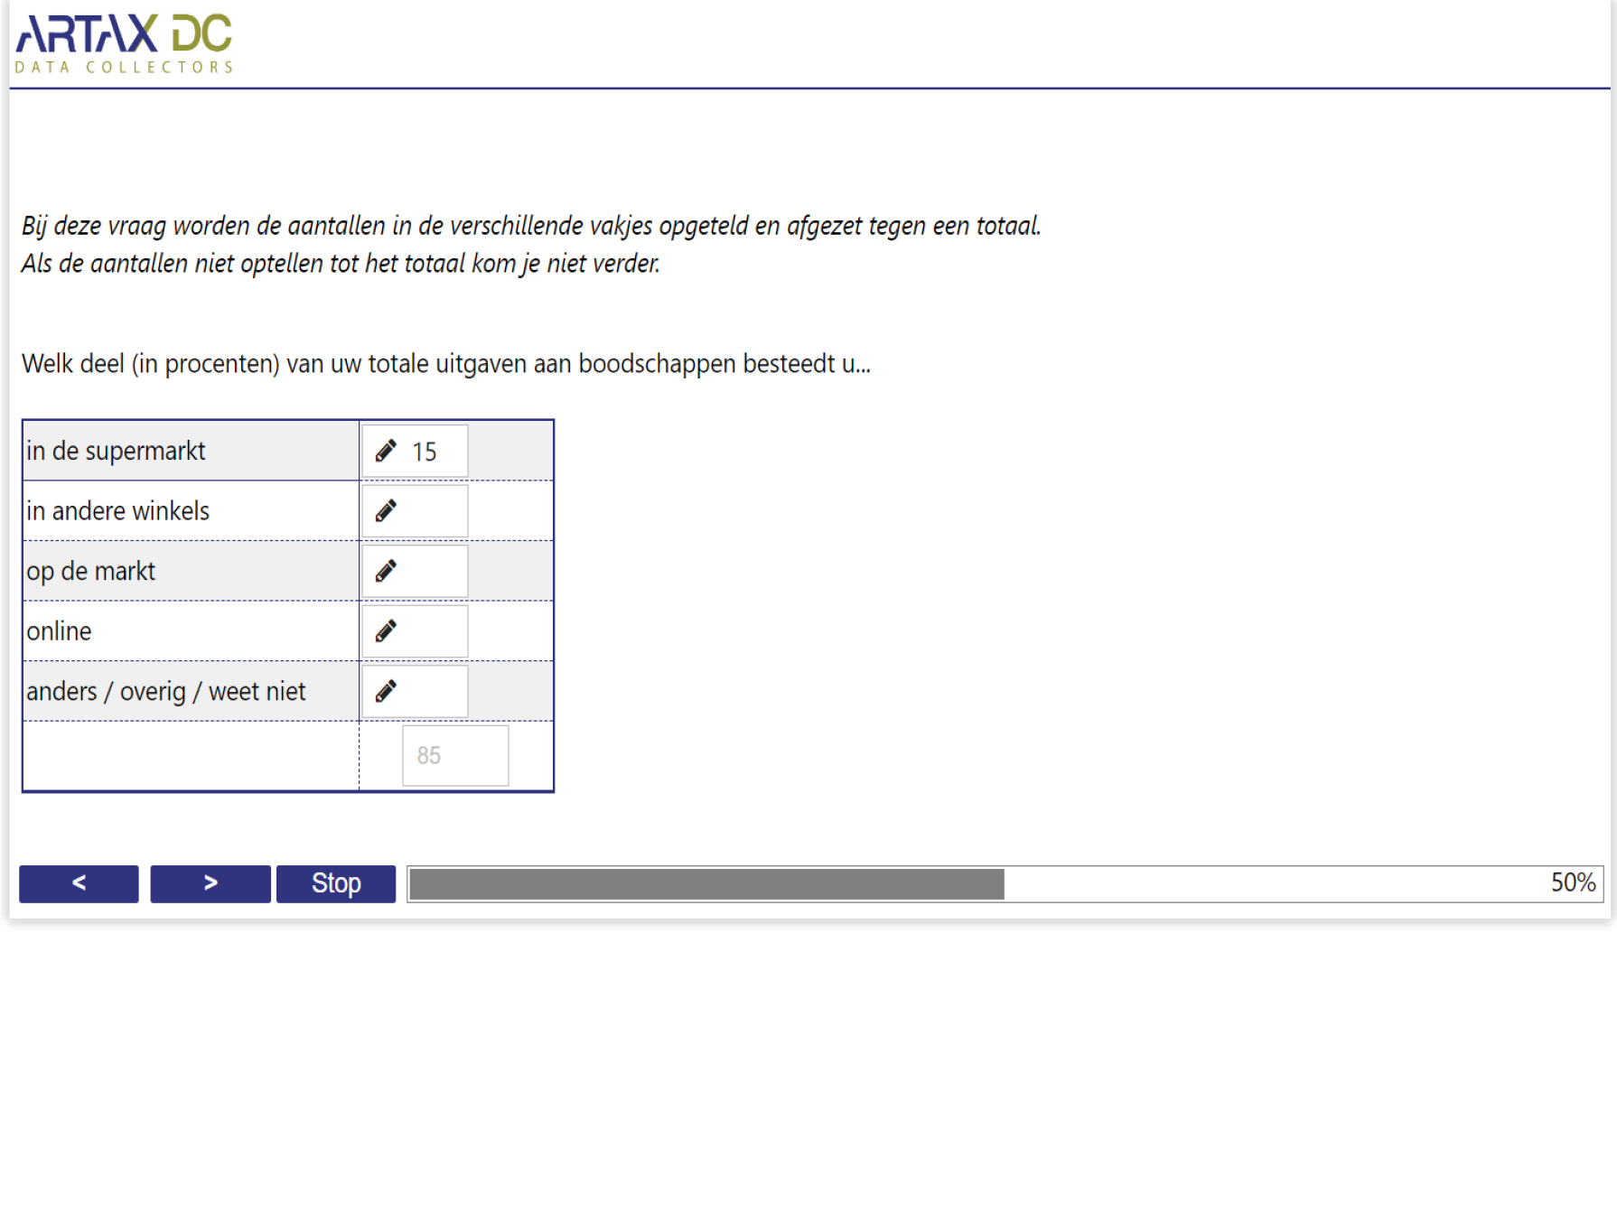Viewport: 1617px width, 1232px height.
Task: Click the pencil icon for op de markt
Action: (386, 571)
